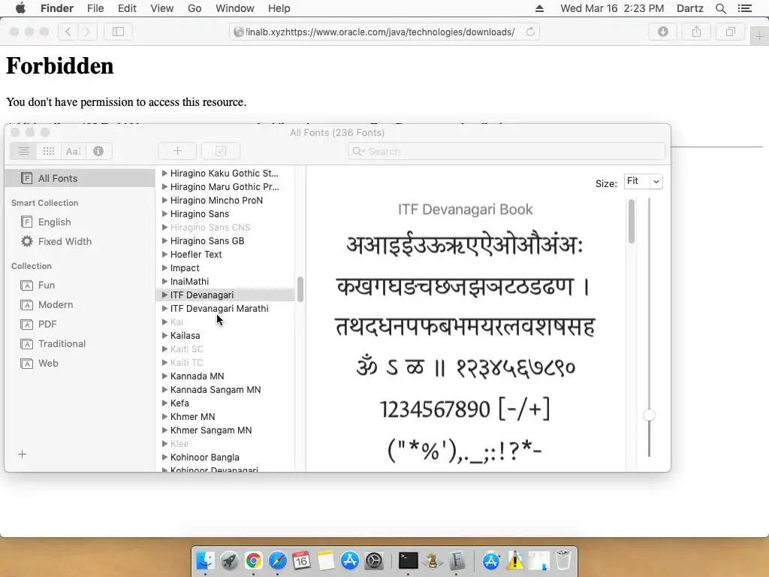Select the PDF collection

[80, 325]
